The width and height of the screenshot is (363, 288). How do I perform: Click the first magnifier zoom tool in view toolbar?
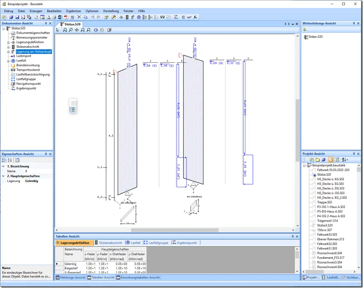tap(65, 30)
